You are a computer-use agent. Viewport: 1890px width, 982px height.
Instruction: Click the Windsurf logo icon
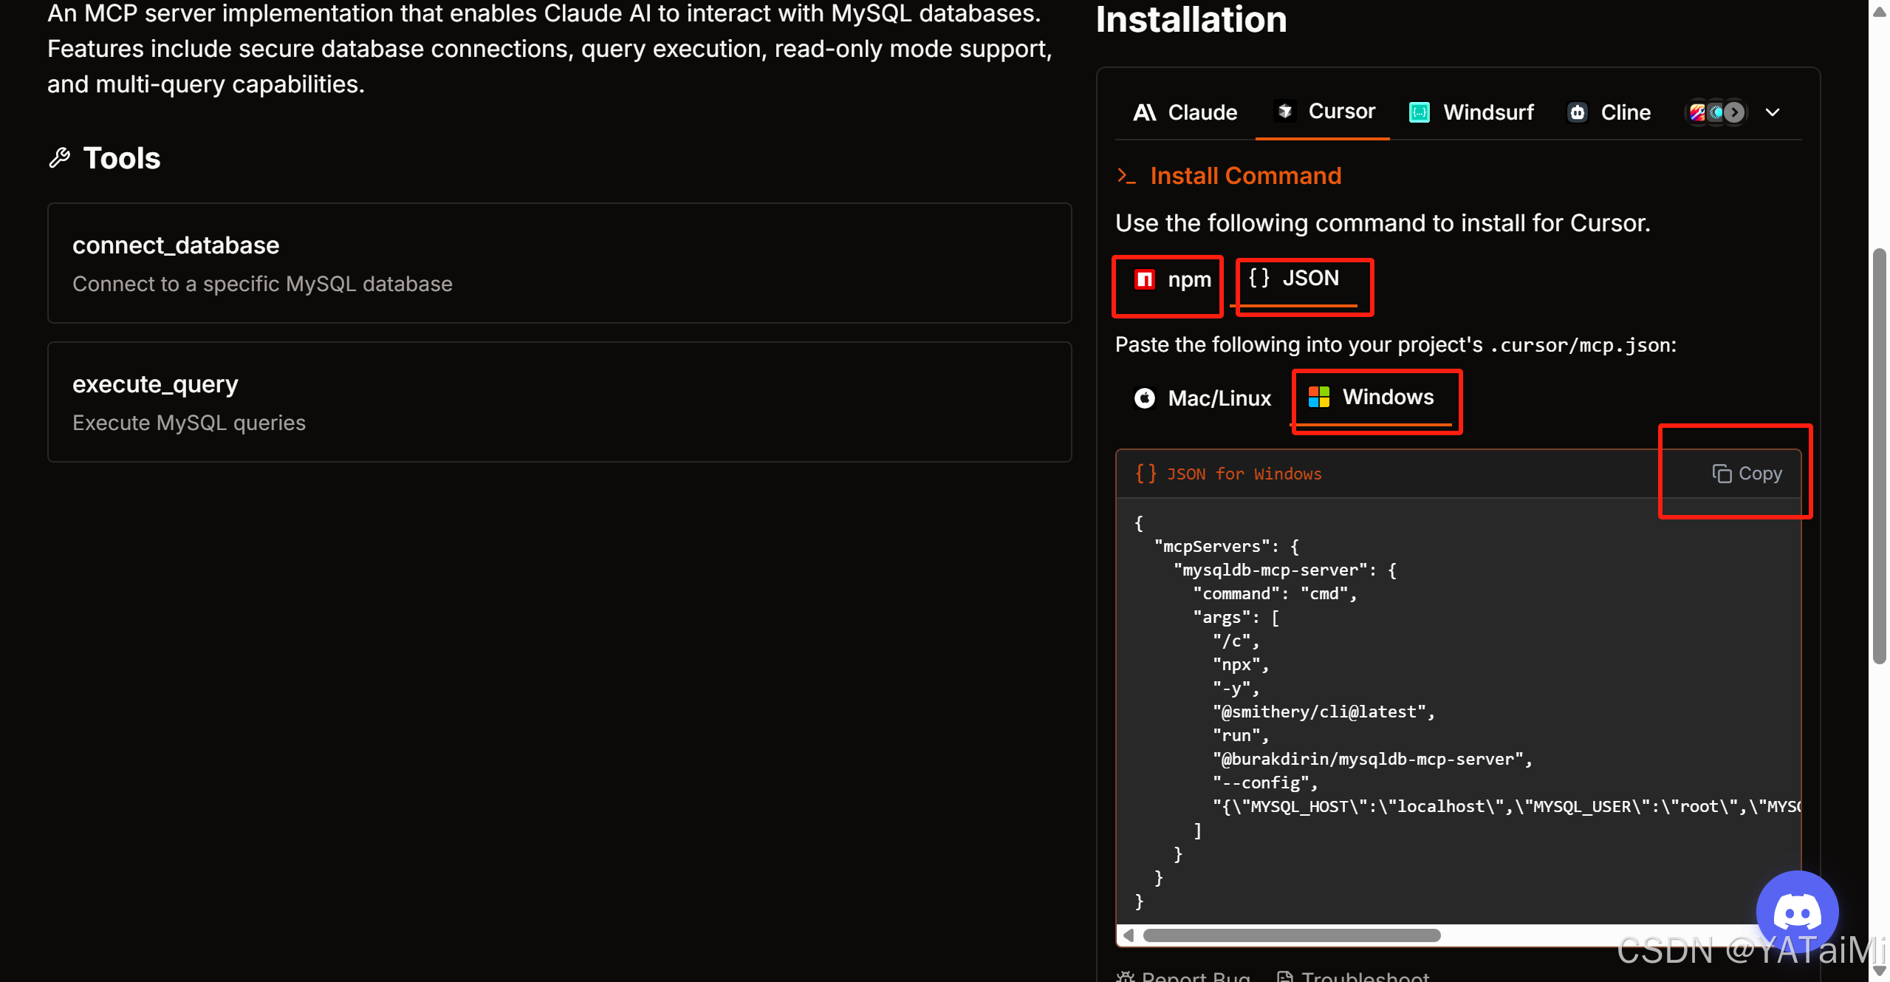(1419, 112)
